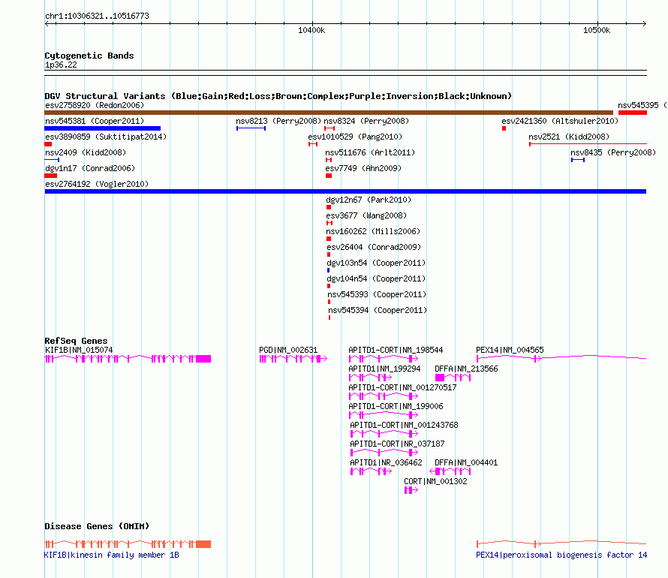
Task: Click the APITD1-CORT|NM_199006 label
Action: tap(396, 406)
